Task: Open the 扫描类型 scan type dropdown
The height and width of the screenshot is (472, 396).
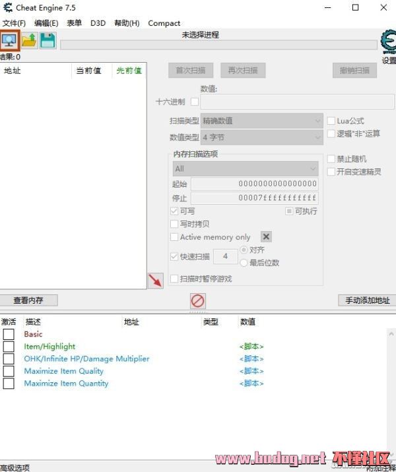Action: pos(262,121)
